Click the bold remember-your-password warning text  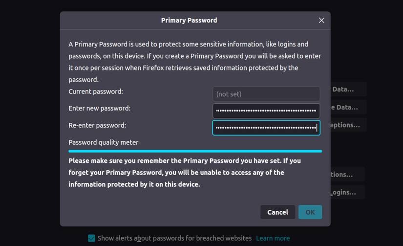point(184,172)
